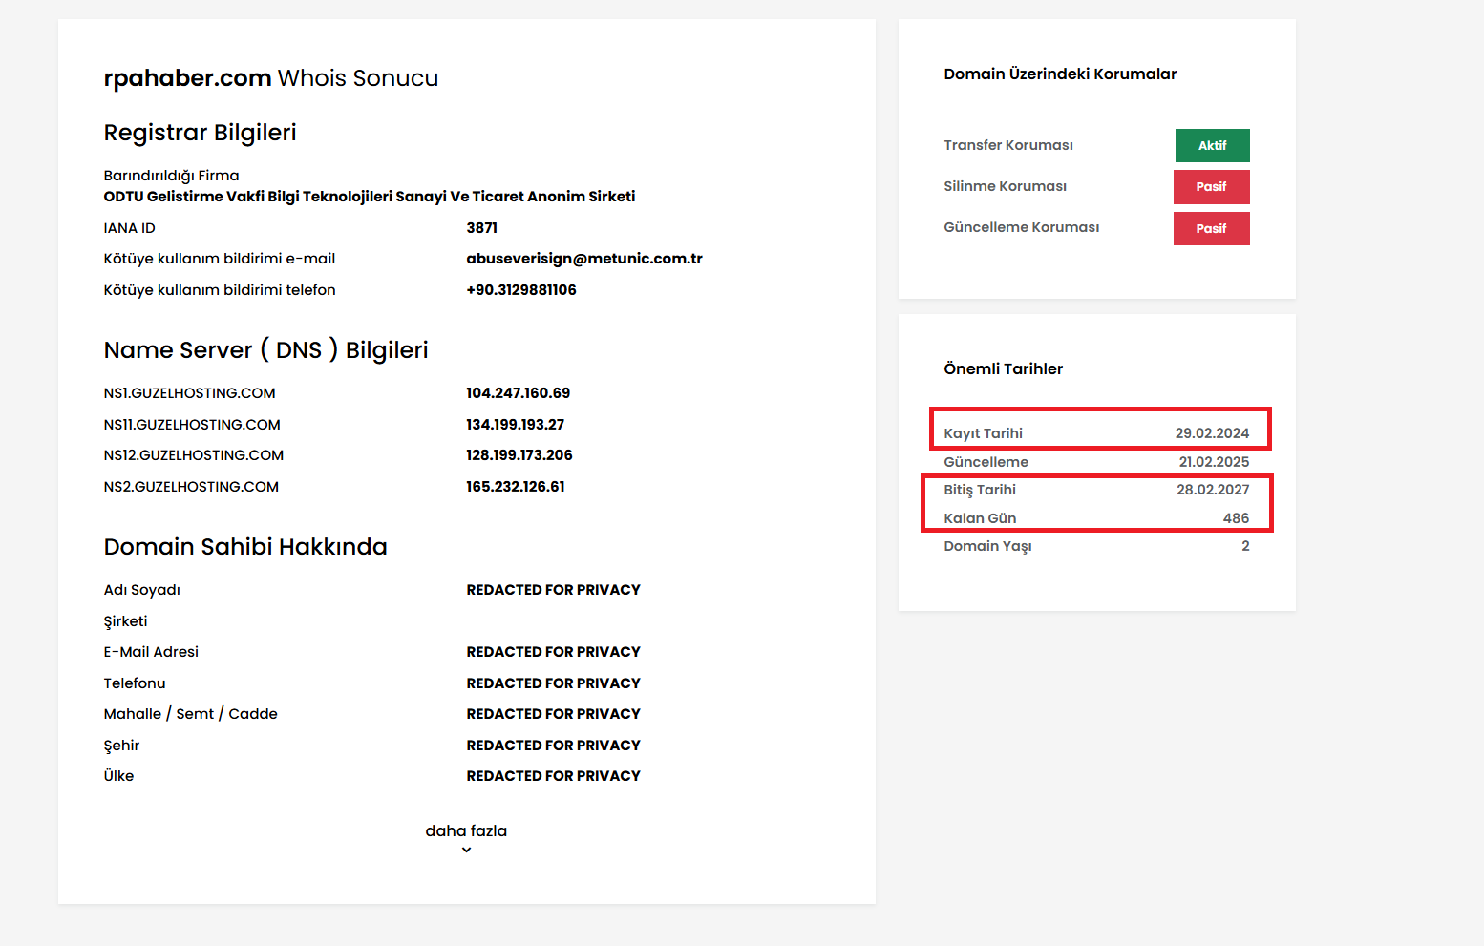Select the Registrar Bilgileri section heading
The image size is (1484, 946).
[x=200, y=133]
